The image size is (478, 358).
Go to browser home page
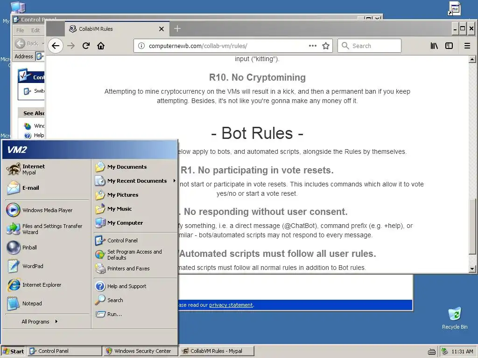click(x=101, y=46)
